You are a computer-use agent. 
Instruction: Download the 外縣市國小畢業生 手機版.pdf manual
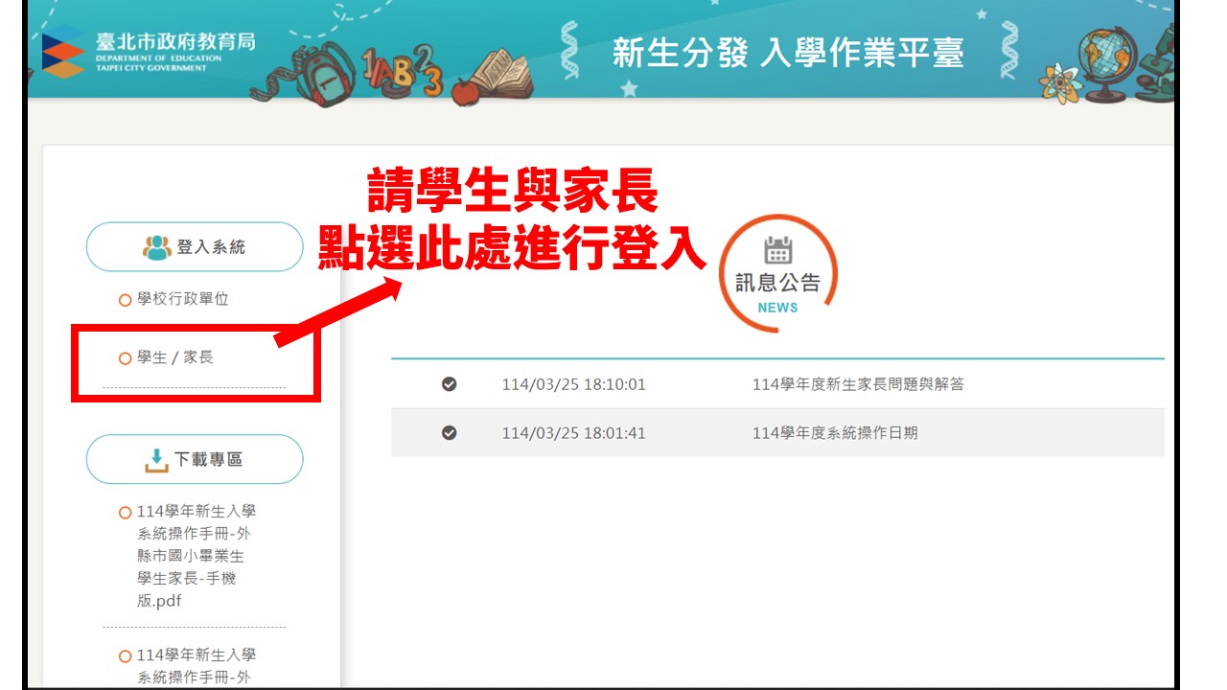tap(196, 557)
